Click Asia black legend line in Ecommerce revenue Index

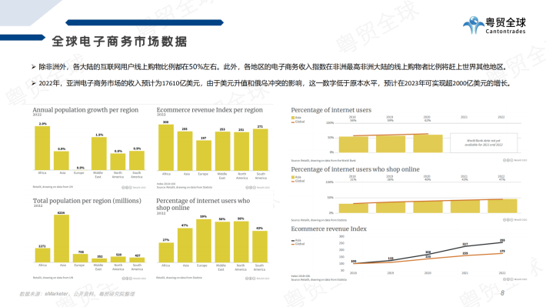pos(293,240)
